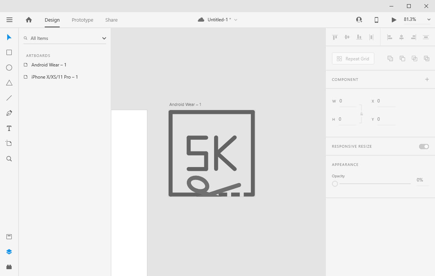The height and width of the screenshot is (276, 435).
Task: Choose the Zoom magnifier tool
Action: coord(9,159)
